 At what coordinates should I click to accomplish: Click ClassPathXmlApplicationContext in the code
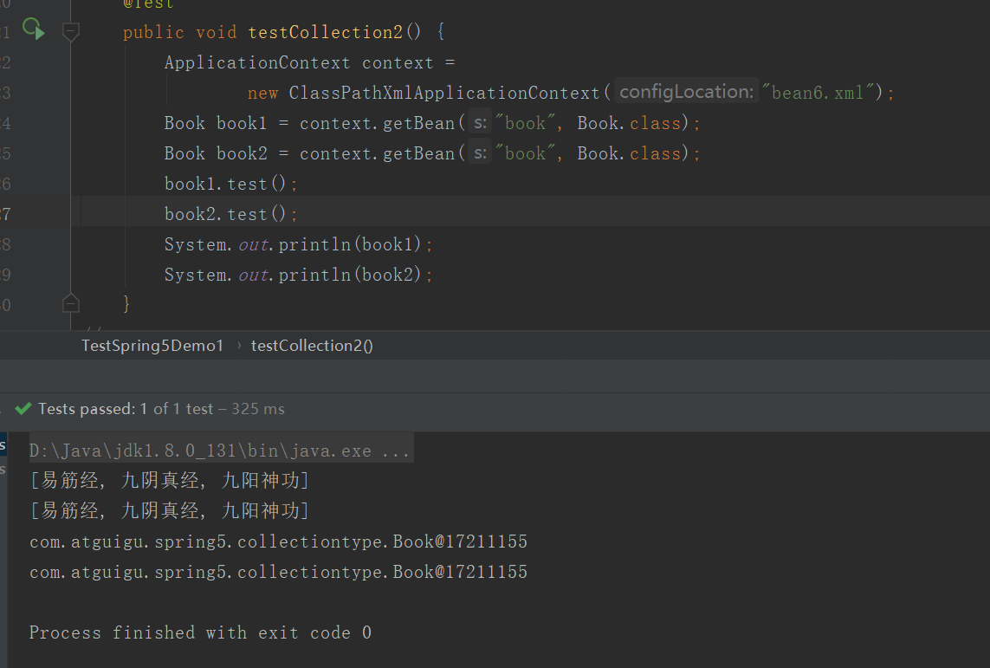click(x=443, y=93)
